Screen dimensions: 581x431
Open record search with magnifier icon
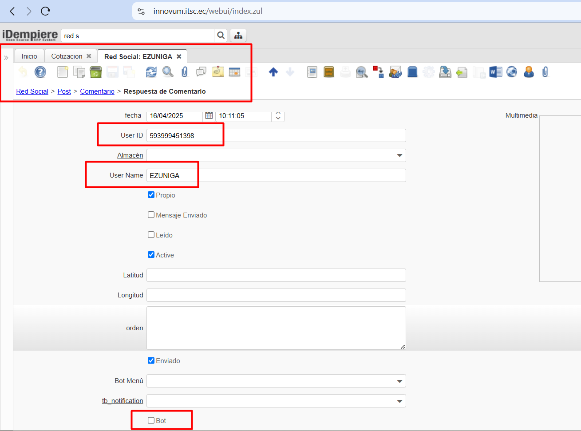tap(168, 72)
